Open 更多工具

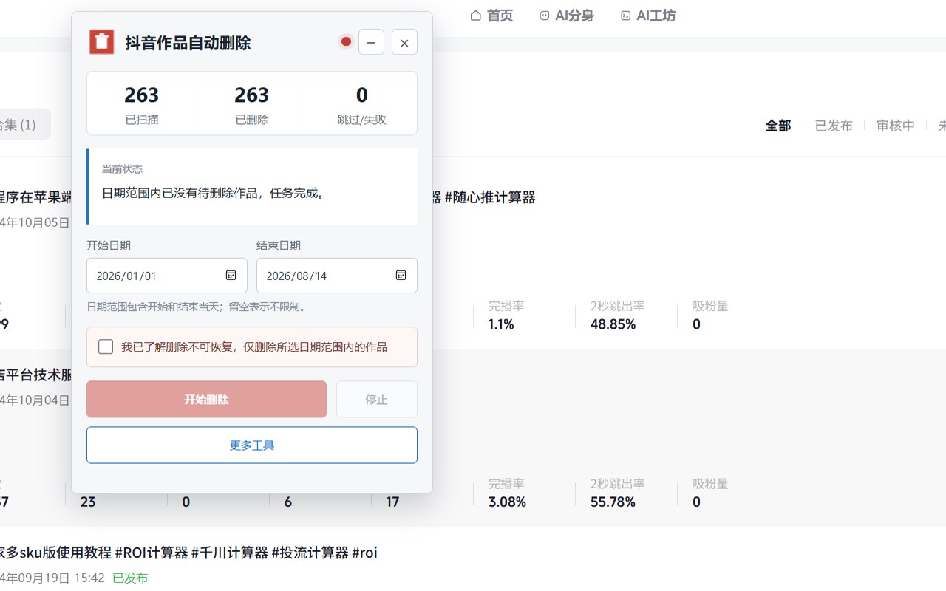tap(252, 445)
